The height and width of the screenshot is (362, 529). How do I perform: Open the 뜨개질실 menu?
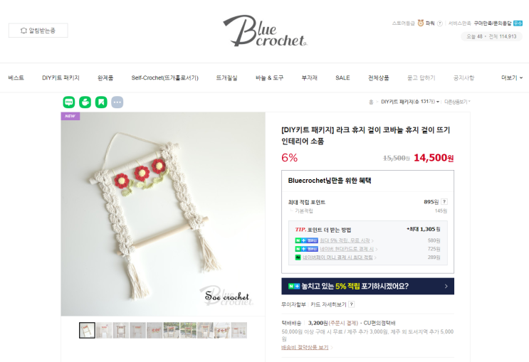226,78
